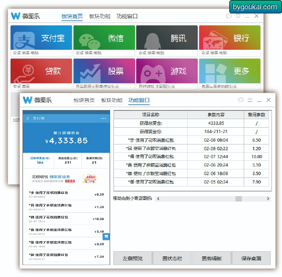Click ¥4,333.85 amount in phone preview
282x277 pixels.
(x=67, y=141)
